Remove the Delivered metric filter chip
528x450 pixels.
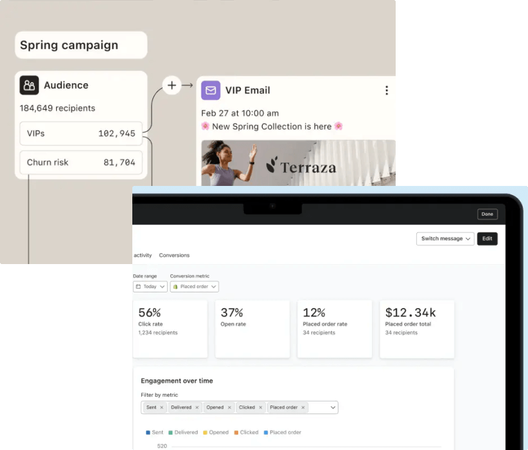pos(197,407)
